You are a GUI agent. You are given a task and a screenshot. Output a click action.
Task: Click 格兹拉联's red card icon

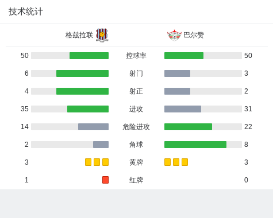click(x=105, y=180)
